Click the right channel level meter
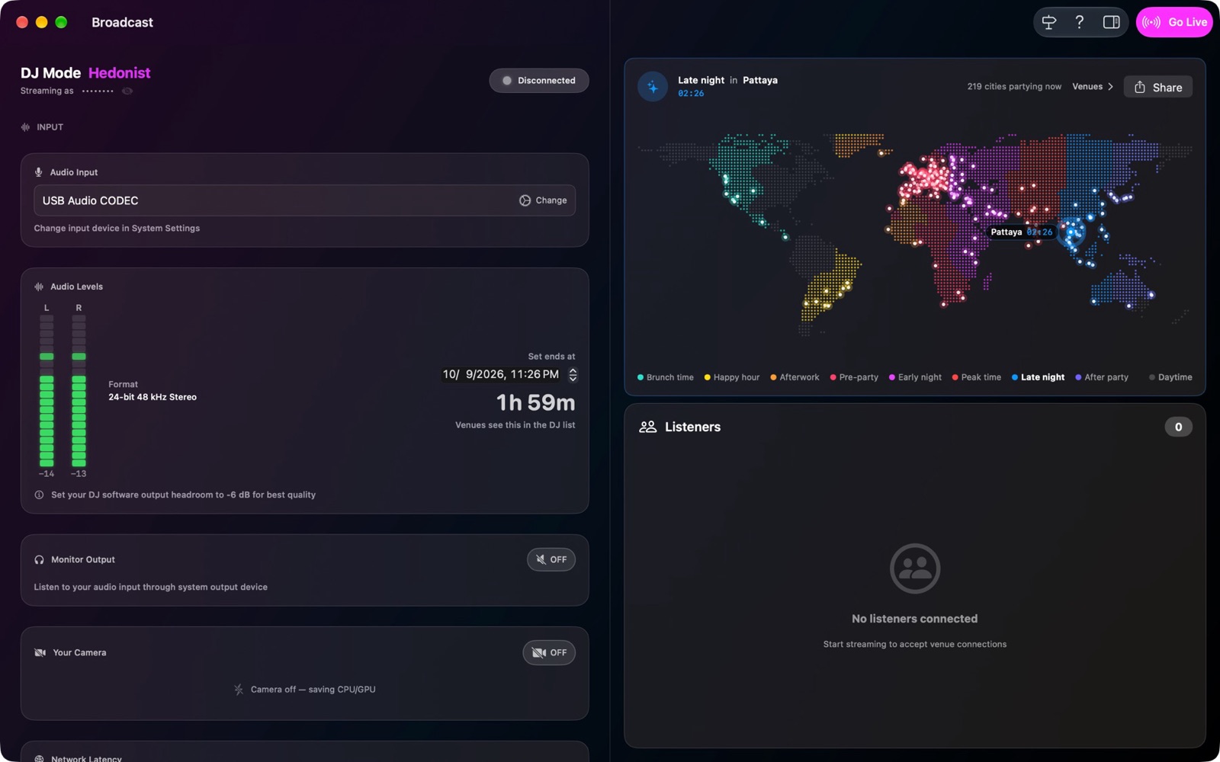Image resolution: width=1220 pixels, height=762 pixels. (79, 390)
